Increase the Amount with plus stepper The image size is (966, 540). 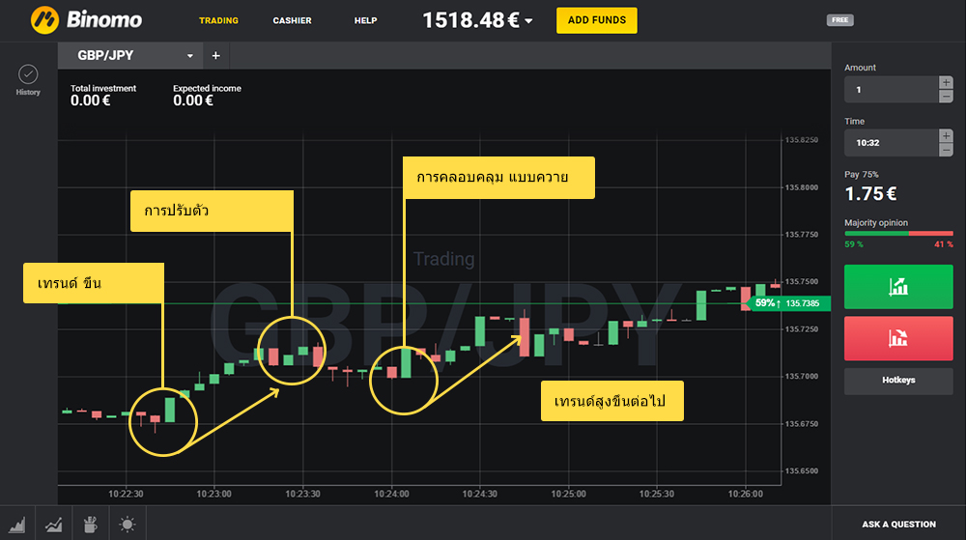[946, 83]
